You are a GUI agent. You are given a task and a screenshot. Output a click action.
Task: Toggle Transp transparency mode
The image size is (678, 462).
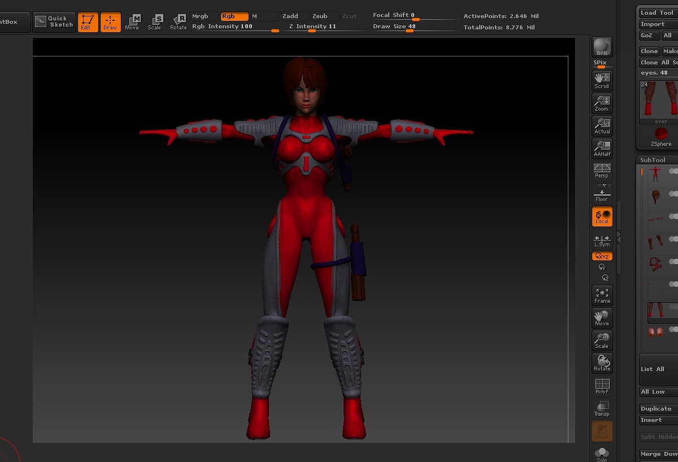602,408
